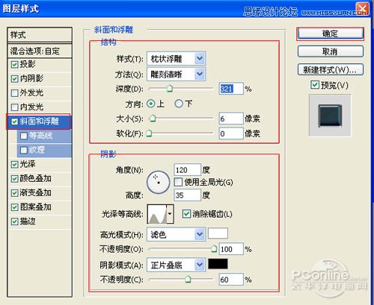Toggle the 描边 checkbox
This screenshot has height=305, width=374.
pos(15,221)
